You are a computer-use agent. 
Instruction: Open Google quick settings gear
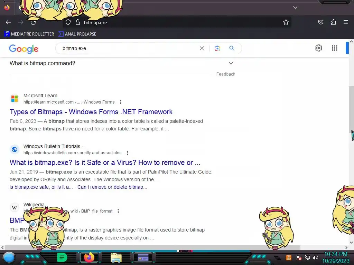point(318,48)
